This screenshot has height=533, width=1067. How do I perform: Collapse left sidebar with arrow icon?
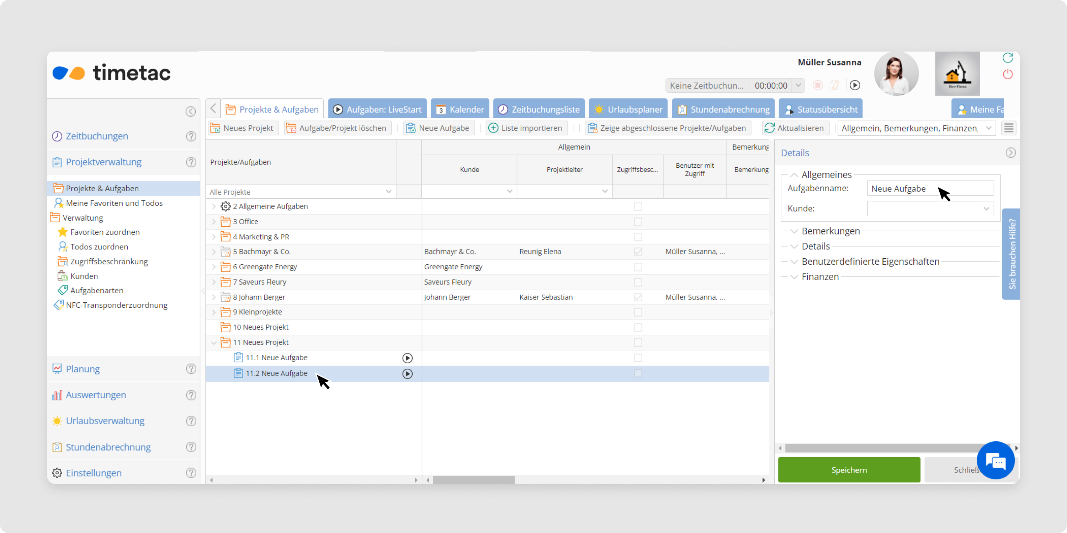[x=190, y=111]
